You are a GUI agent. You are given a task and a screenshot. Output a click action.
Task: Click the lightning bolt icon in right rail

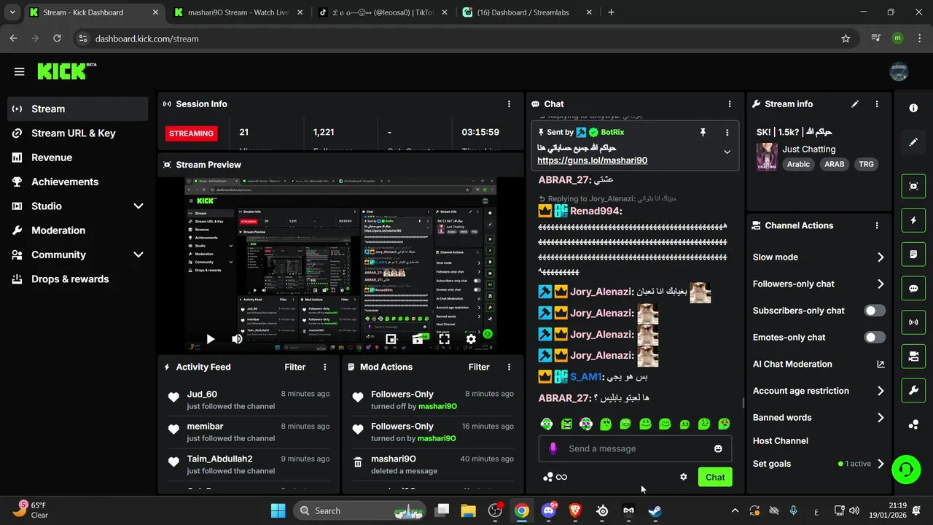click(x=913, y=220)
